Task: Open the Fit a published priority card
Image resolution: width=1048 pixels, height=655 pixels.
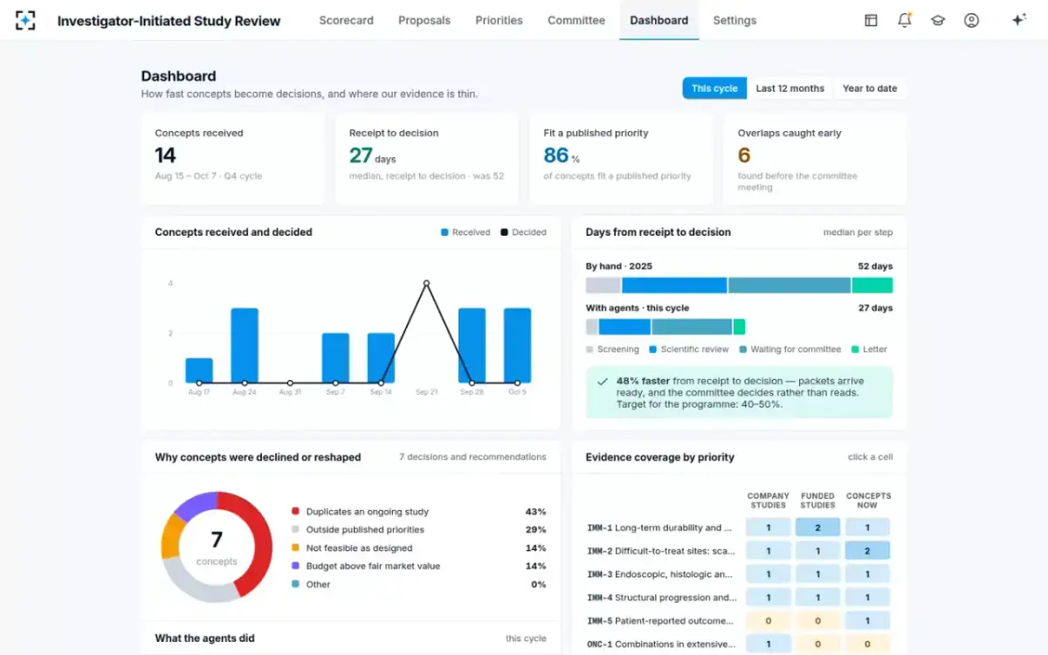Action: click(621, 159)
